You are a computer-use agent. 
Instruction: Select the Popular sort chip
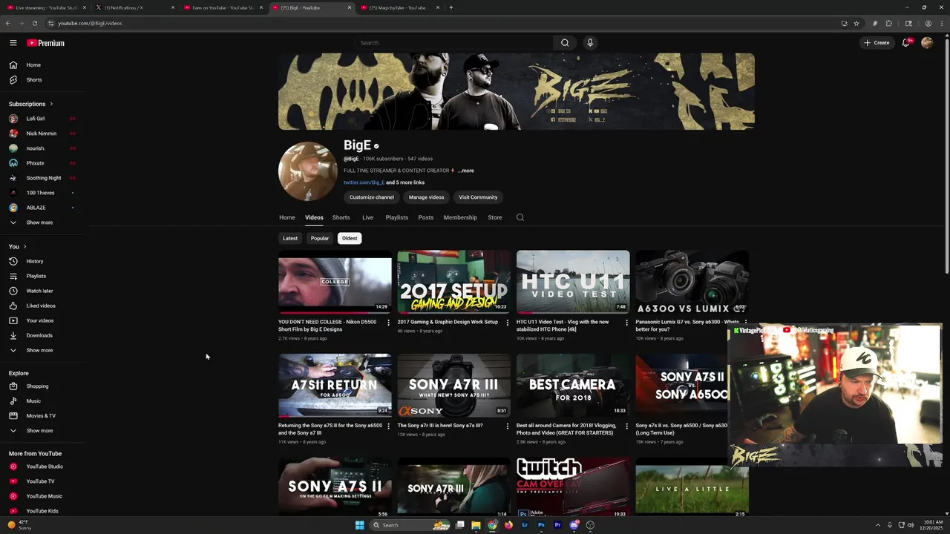tap(320, 238)
